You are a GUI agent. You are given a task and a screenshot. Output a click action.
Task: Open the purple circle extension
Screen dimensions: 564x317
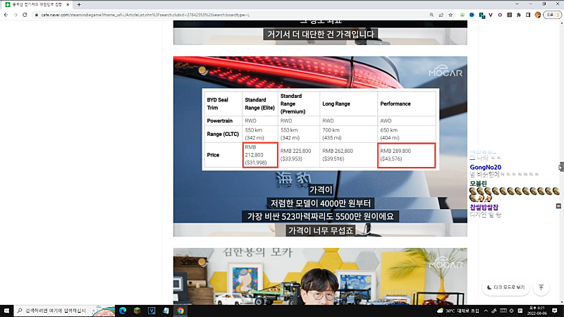(500, 15)
